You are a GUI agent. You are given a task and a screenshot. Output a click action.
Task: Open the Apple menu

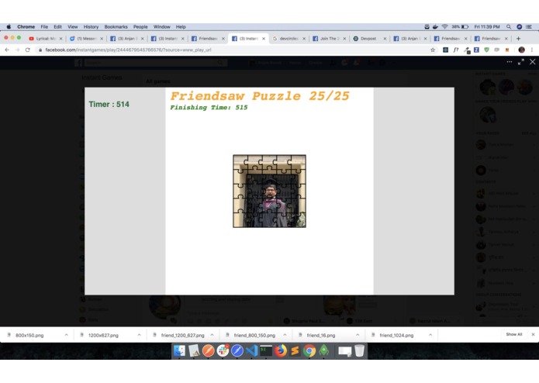9,27
